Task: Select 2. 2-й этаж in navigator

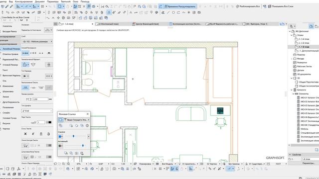Action: click(x=304, y=43)
